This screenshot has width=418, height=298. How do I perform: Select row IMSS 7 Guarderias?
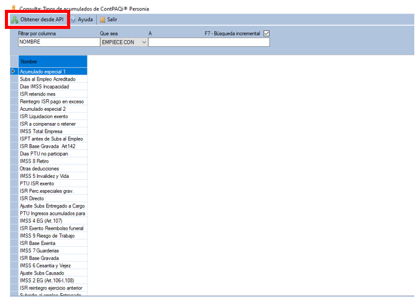click(x=53, y=251)
